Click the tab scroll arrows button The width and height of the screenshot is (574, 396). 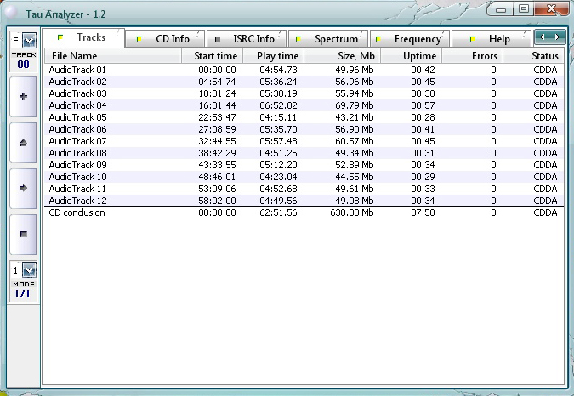[549, 38]
